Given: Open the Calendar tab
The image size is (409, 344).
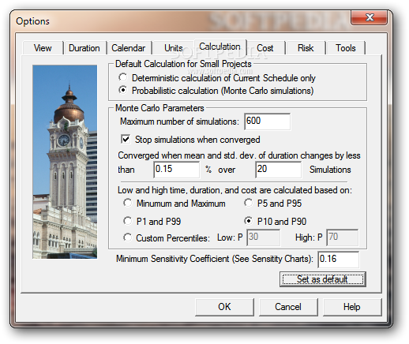Looking at the screenshot, I should click(x=129, y=48).
